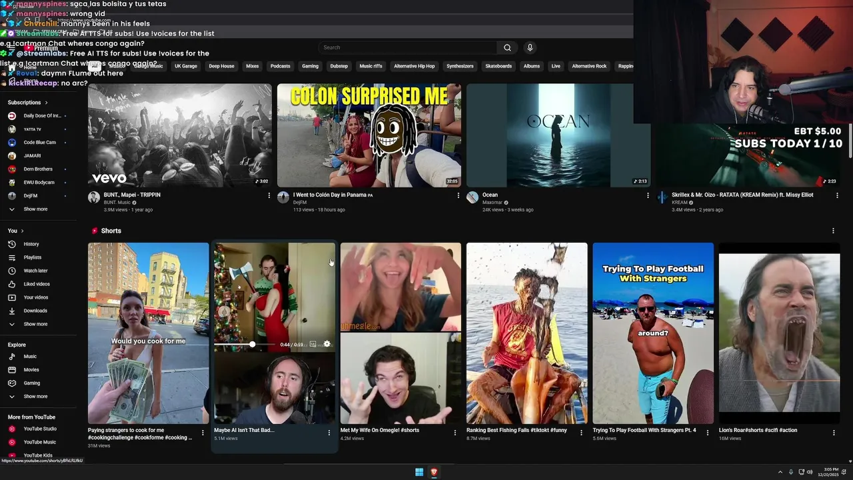853x480 pixels.
Task: Select the Skateboards filter chip
Action: point(498,66)
